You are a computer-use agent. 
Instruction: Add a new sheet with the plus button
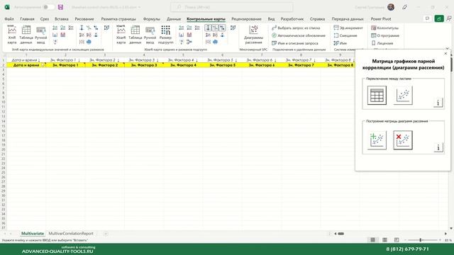106,234
